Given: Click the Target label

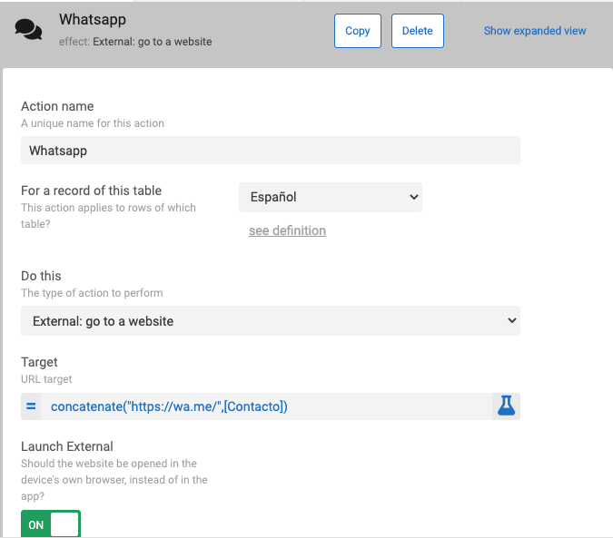Looking at the screenshot, I should point(39,362).
